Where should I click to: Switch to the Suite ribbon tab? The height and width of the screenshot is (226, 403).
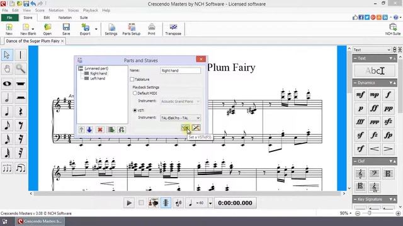(x=84, y=18)
